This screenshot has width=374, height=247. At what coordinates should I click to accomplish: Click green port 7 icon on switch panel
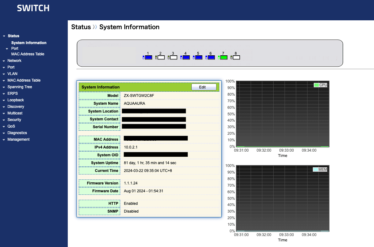(x=224, y=58)
